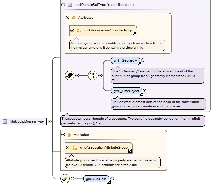This screenshot has height=185, width=211.
Task: Collapse the lower Attributes section
Action: point(63,135)
